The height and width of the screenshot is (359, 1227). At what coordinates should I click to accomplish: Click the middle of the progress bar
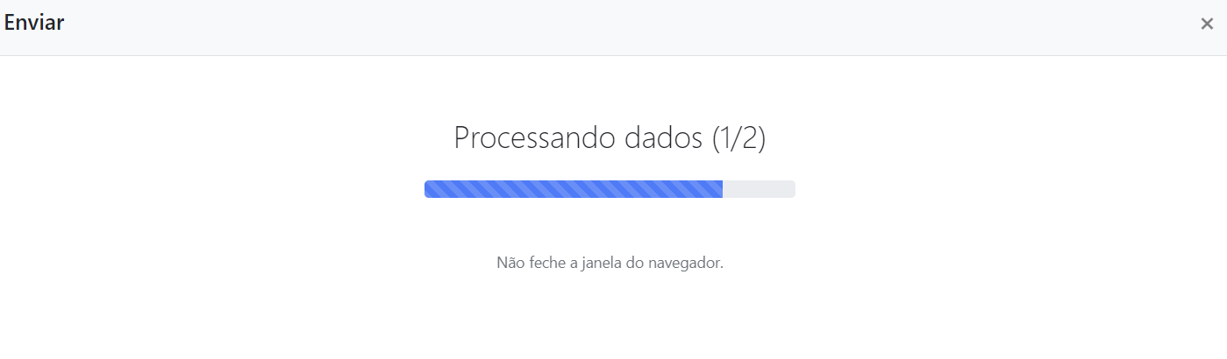click(610, 189)
